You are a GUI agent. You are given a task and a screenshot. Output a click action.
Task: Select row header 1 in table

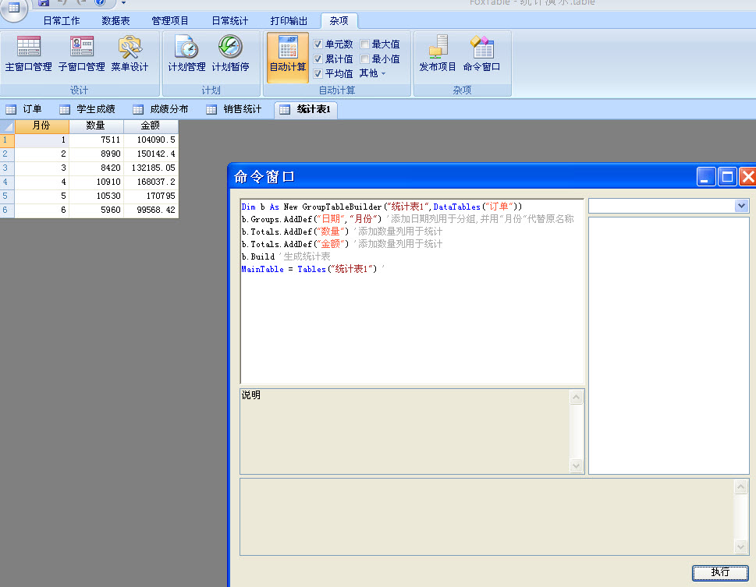(7, 140)
